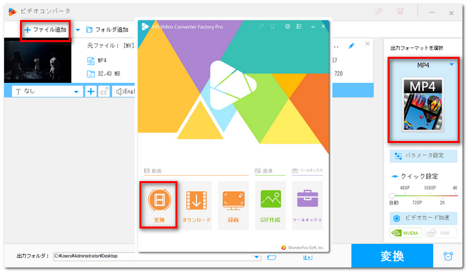Screen dimensions: 467x272
Task: Click the pencil edit icon on file row
Action: tap(352, 46)
